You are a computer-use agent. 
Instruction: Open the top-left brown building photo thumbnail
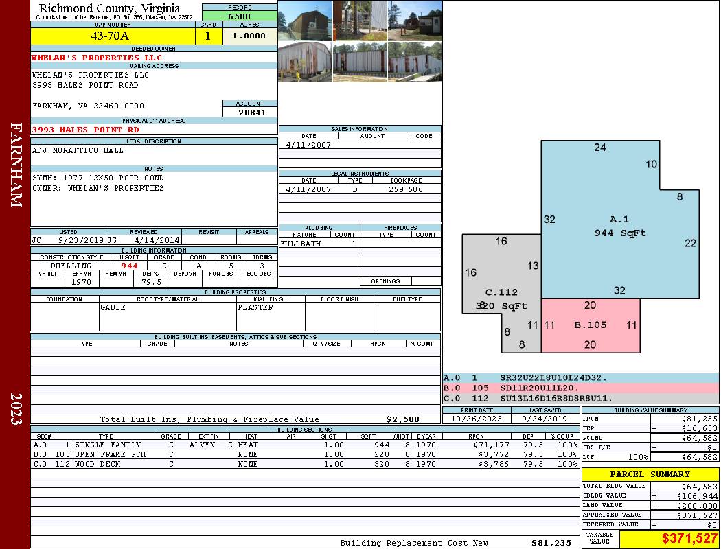pyautogui.click(x=306, y=21)
